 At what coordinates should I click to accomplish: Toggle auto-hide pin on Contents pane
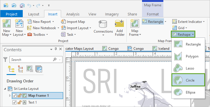point(56,49)
